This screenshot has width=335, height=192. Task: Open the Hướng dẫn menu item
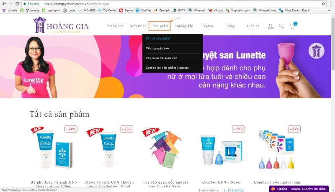184,26
